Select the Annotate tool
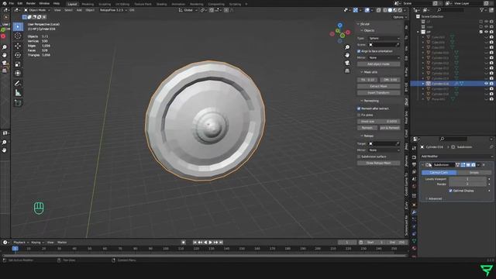The height and width of the screenshot is (279, 496). [x=18, y=84]
